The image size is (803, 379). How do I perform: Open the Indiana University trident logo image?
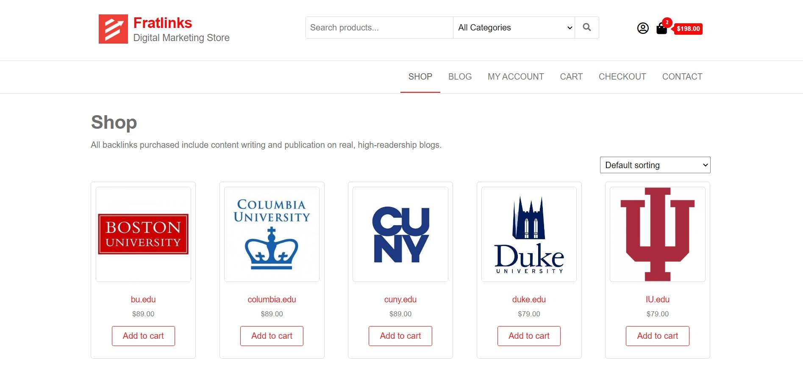[658, 234]
